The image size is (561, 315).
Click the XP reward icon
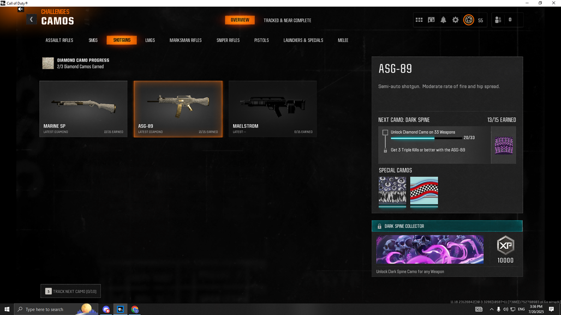[505, 245]
